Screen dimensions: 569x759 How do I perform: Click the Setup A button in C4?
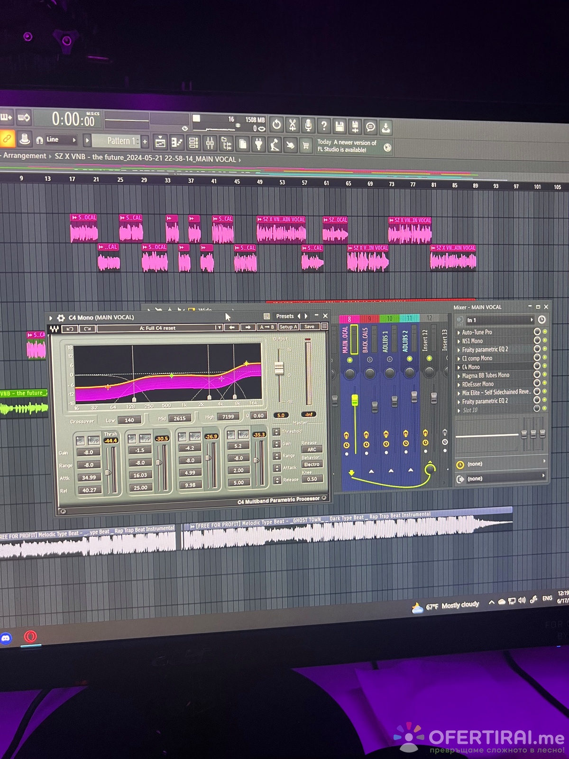coord(288,327)
